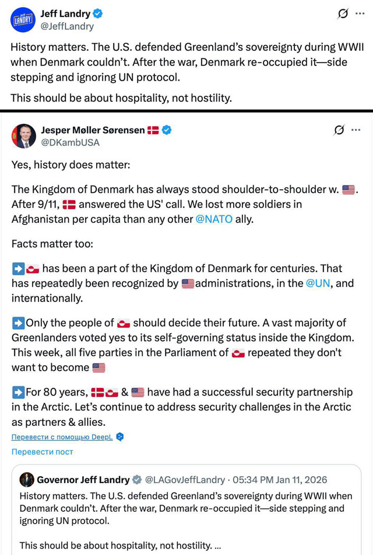Image resolution: width=373 pixels, height=555 pixels.
Task: Click Jeff Landry's profile avatar at top
Action: 23,19
